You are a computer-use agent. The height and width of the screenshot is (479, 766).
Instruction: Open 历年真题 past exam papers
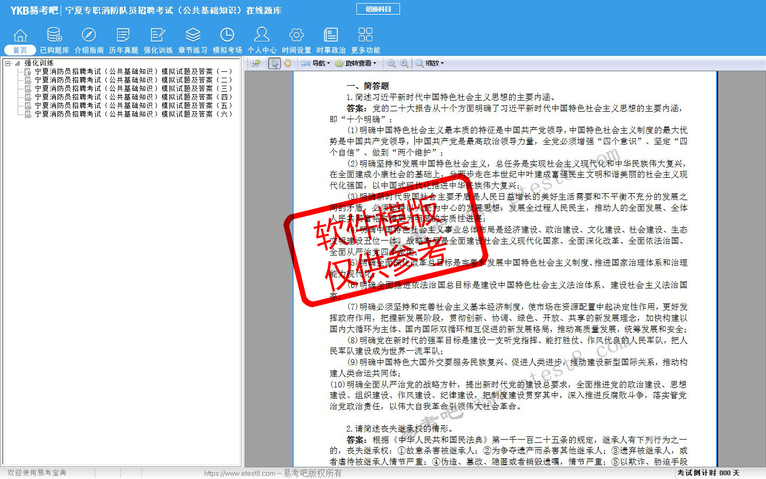[x=123, y=40]
